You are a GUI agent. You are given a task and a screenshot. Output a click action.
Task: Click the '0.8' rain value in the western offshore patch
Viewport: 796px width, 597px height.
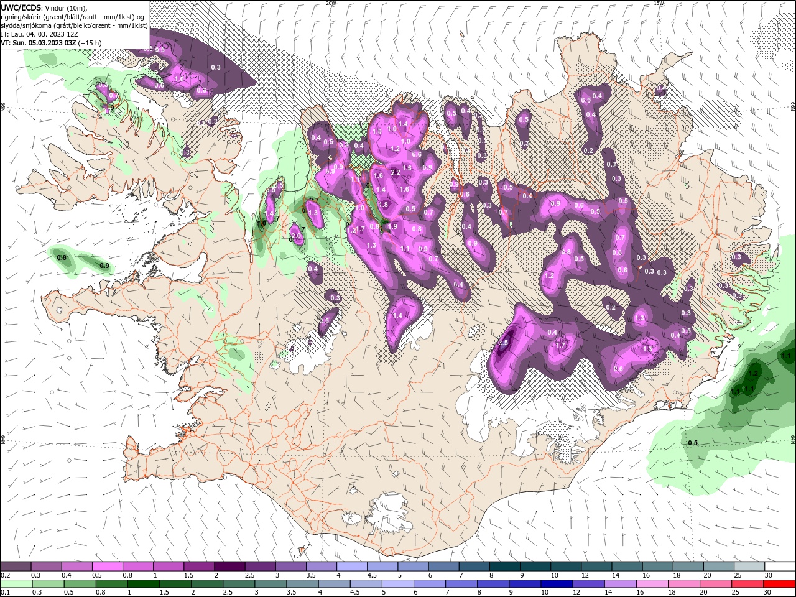click(x=62, y=257)
